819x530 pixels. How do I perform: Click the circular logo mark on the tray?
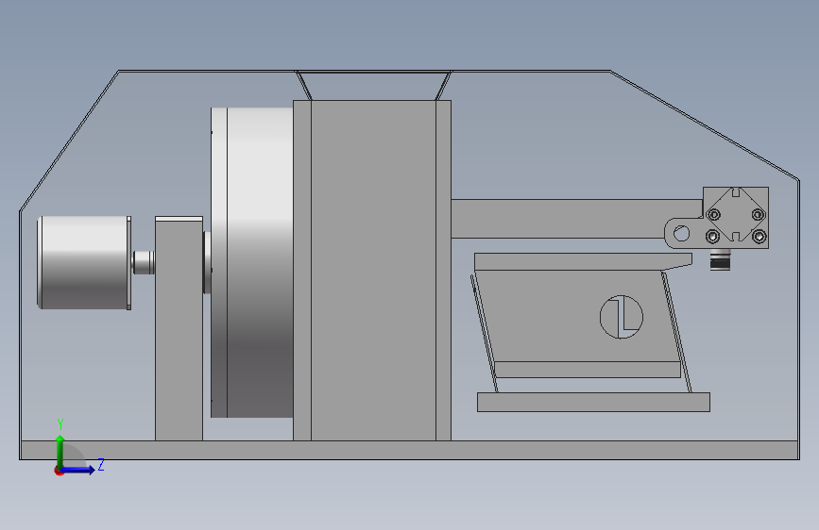621,317
